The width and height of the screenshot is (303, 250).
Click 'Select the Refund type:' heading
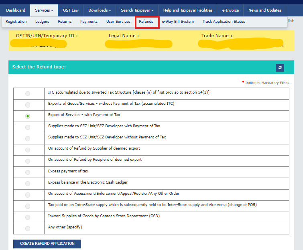point(39,67)
